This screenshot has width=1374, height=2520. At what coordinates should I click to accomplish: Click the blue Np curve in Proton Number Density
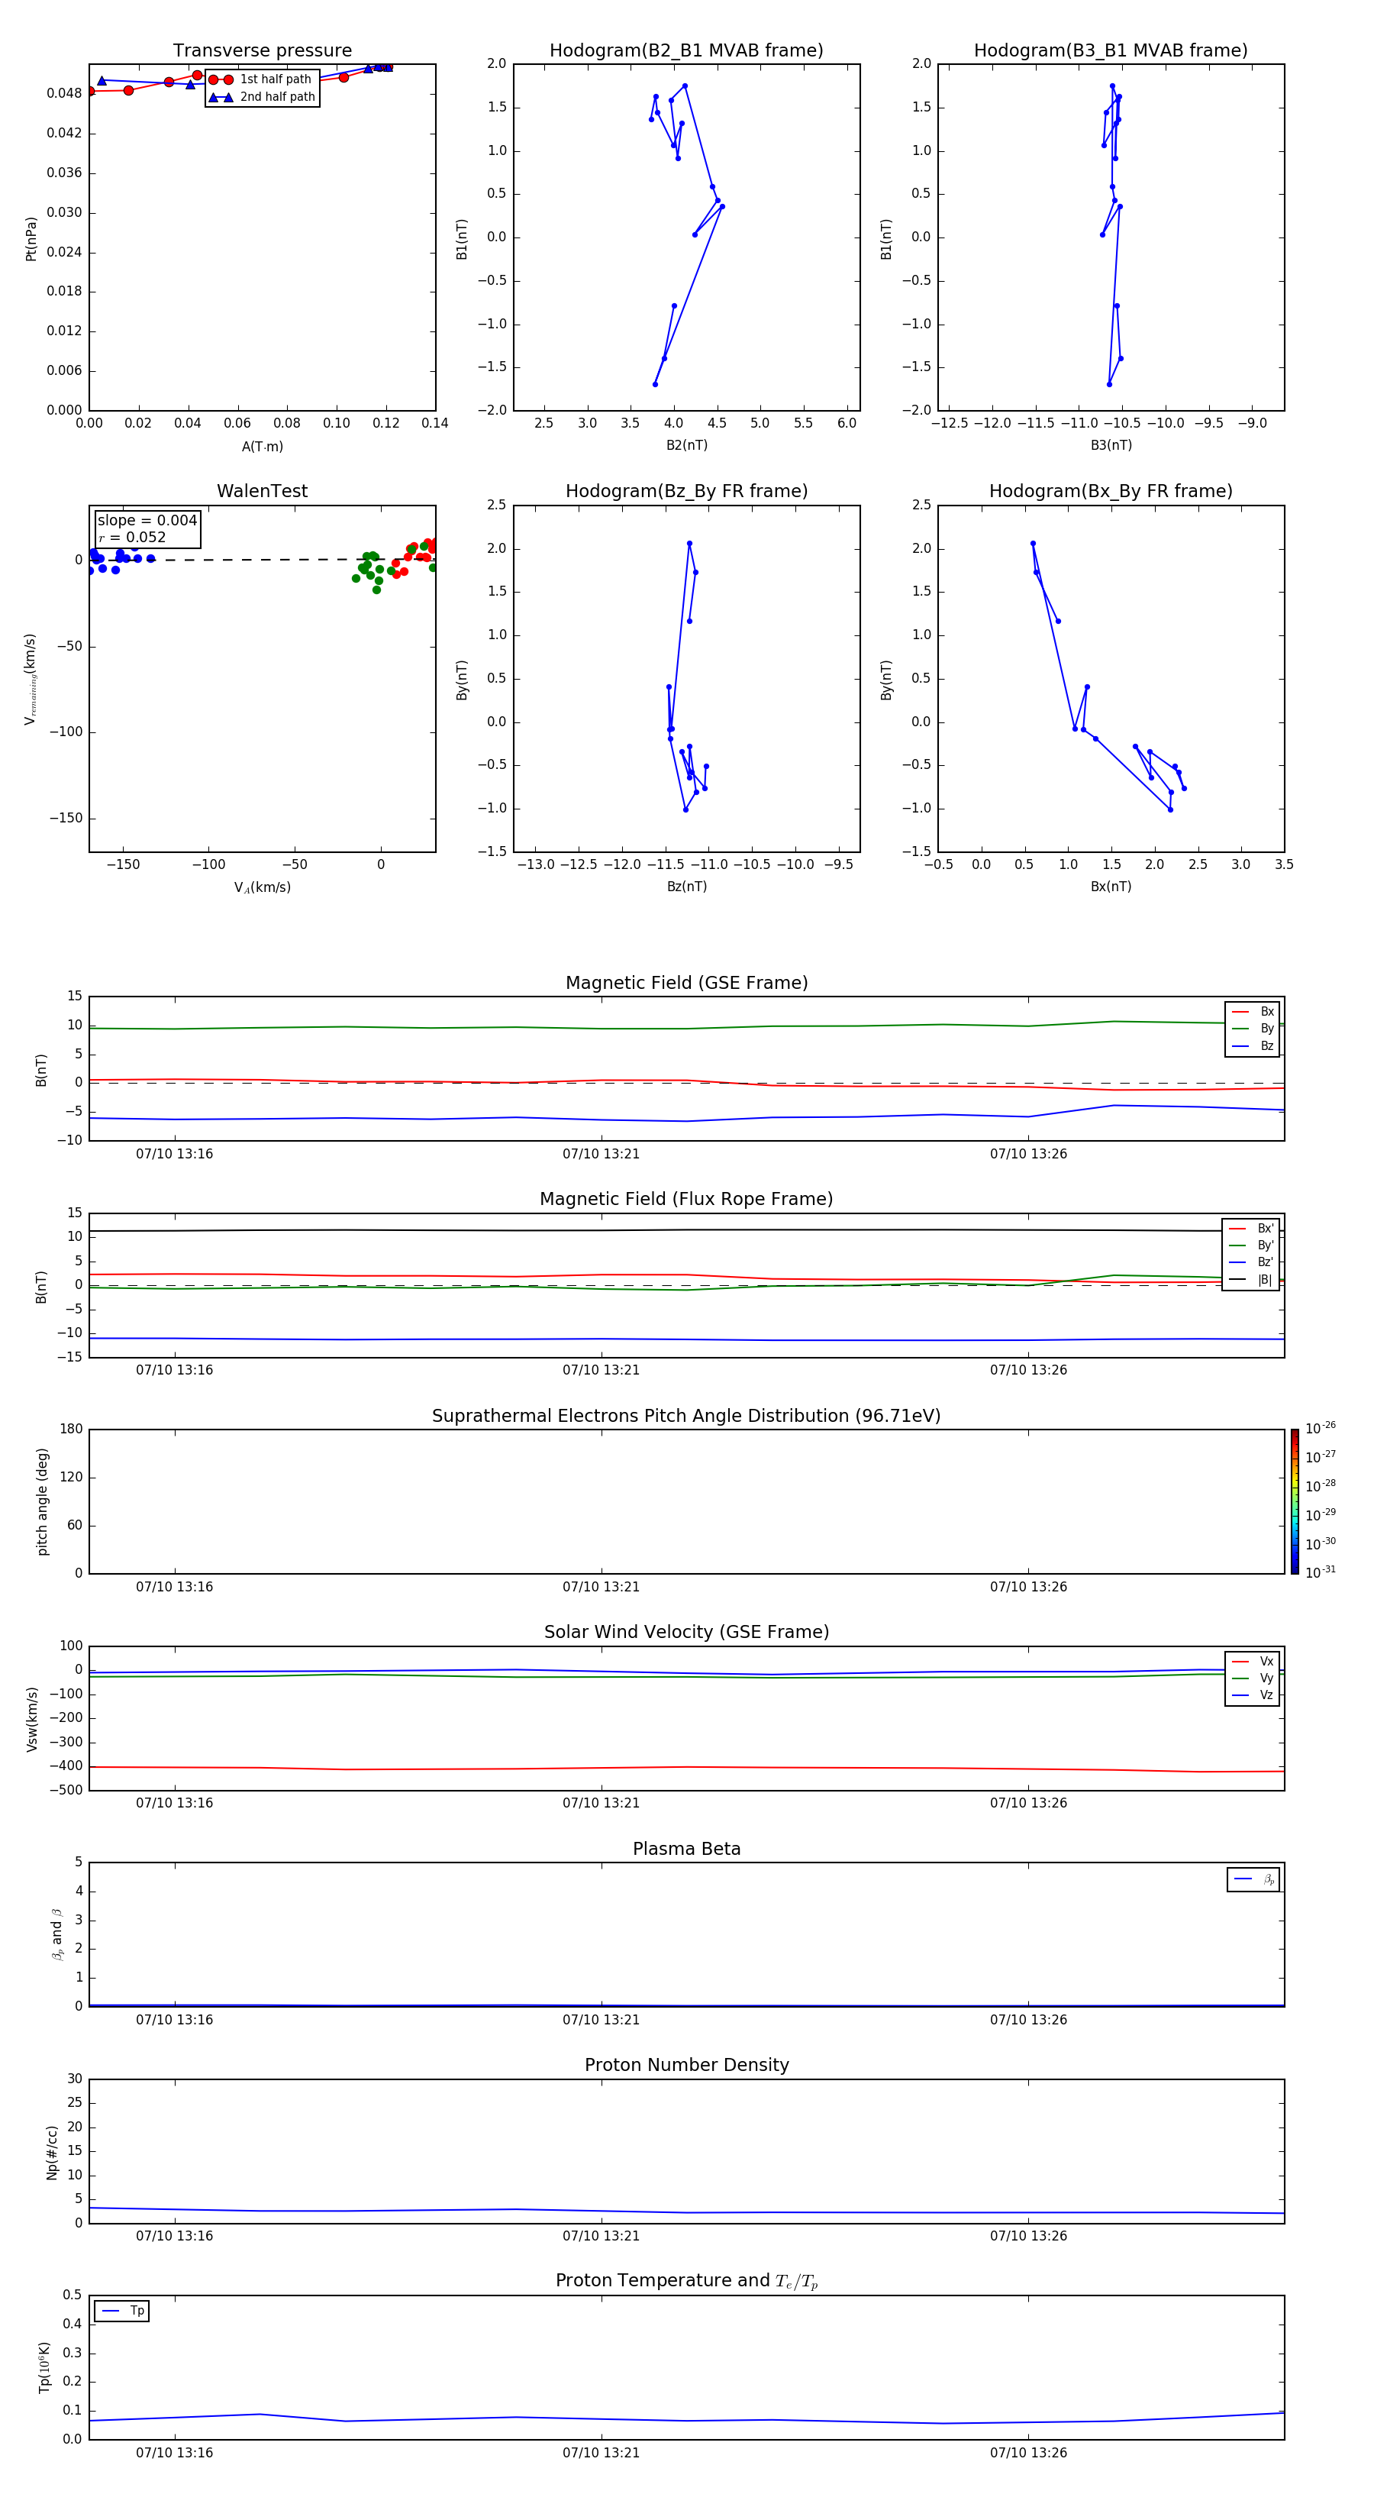686,2211
